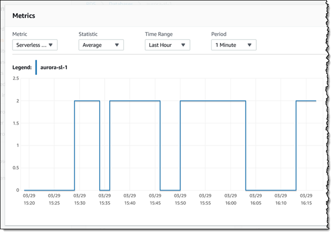
Task: Open the Metric dropdown showing Serverless
Action: (x=35, y=45)
